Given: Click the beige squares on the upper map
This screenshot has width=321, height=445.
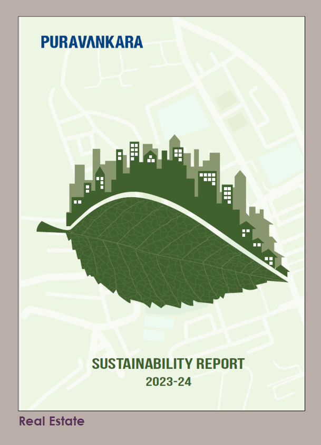Looking at the screenshot, I should pyautogui.click(x=227, y=100).
